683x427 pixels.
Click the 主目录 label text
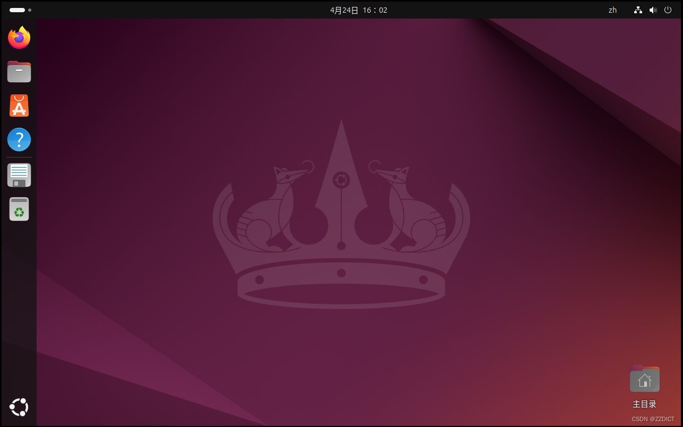pyautogui.click(x=644, y=404)
